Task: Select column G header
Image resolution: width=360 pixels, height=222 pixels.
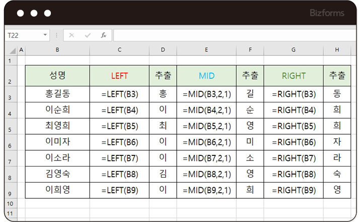Action: pyautogui.click(x=294, y=50)
